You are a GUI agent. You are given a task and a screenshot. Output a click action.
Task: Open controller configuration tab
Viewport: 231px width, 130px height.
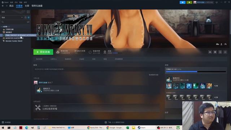pos(119,59)
